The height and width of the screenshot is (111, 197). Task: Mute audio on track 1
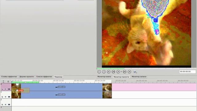click(x=6, y=97)
